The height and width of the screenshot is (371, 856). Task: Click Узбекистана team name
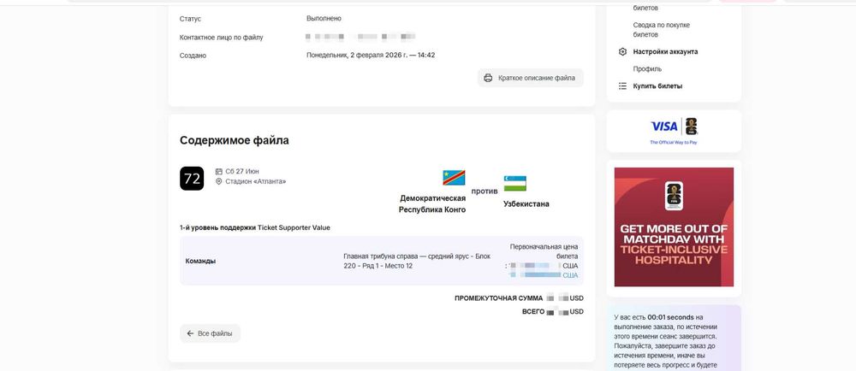(x=526, y=203)
